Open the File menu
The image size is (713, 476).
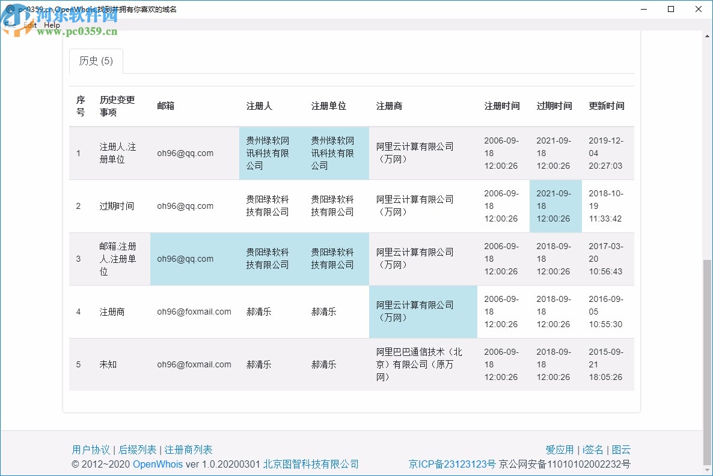pos(10,25)
